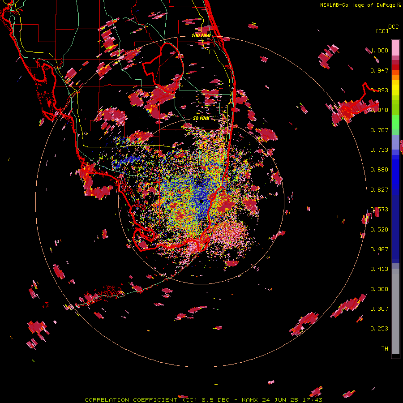403x403 pixels.
Task: Click the 0.947 legend value
Action: click(x=379, y=70)
